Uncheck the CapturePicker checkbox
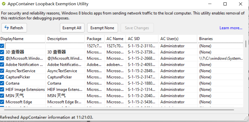 [x=2, y=77]
